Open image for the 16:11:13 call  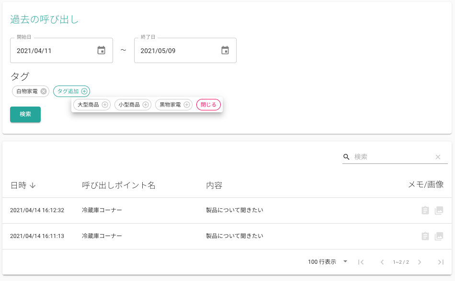pyautogui.click(x=439, y=236)
